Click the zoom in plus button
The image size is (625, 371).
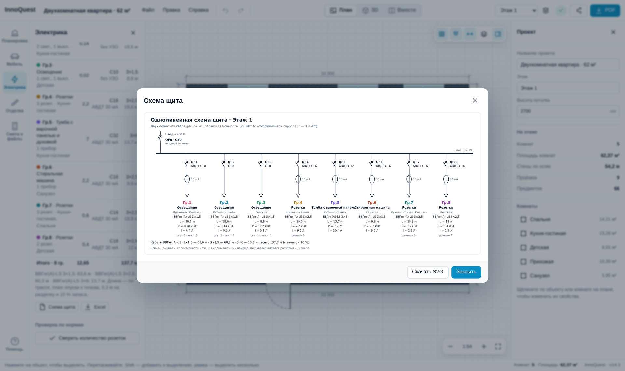(x=484, y=346)
